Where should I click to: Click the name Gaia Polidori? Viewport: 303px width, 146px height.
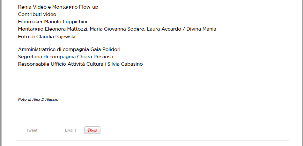105,49
